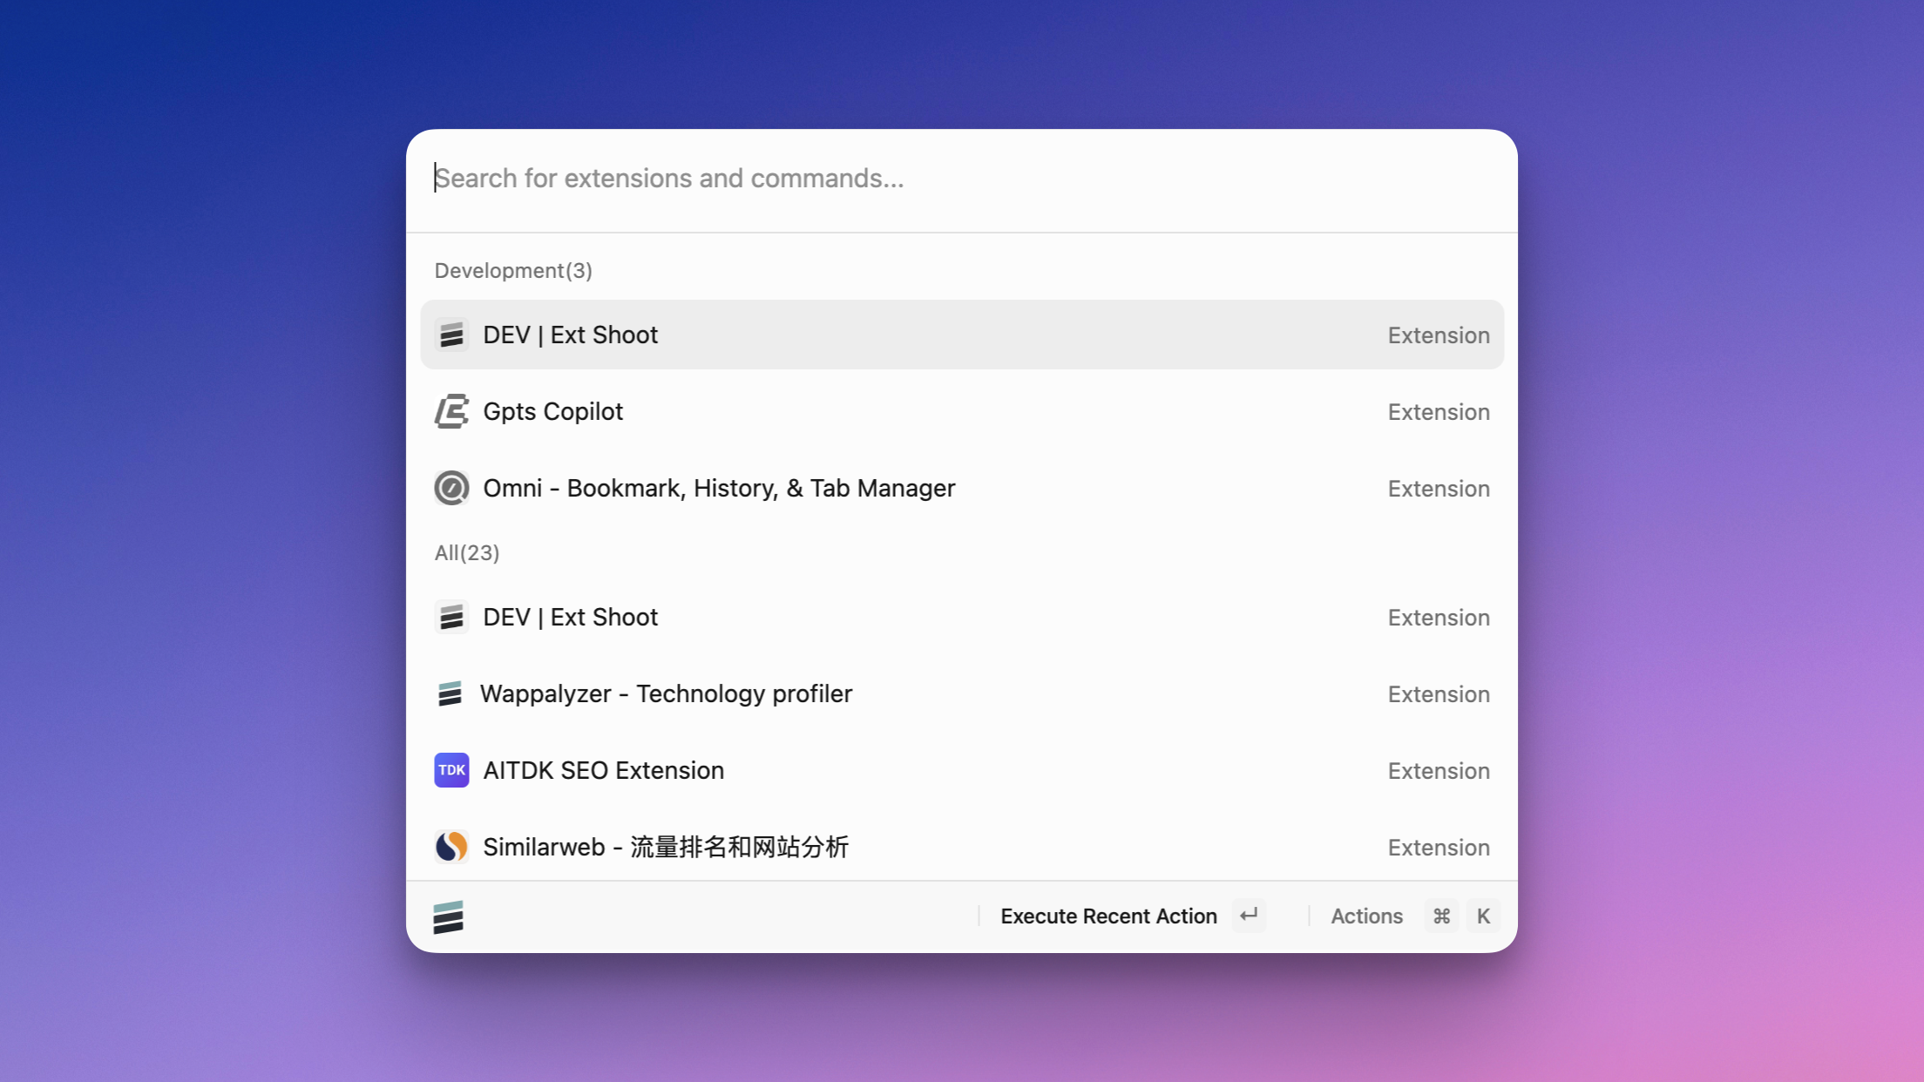Click Extension label on Gpts Copilot row
1924x1082 pixels.
click(x=1439, y=412)
